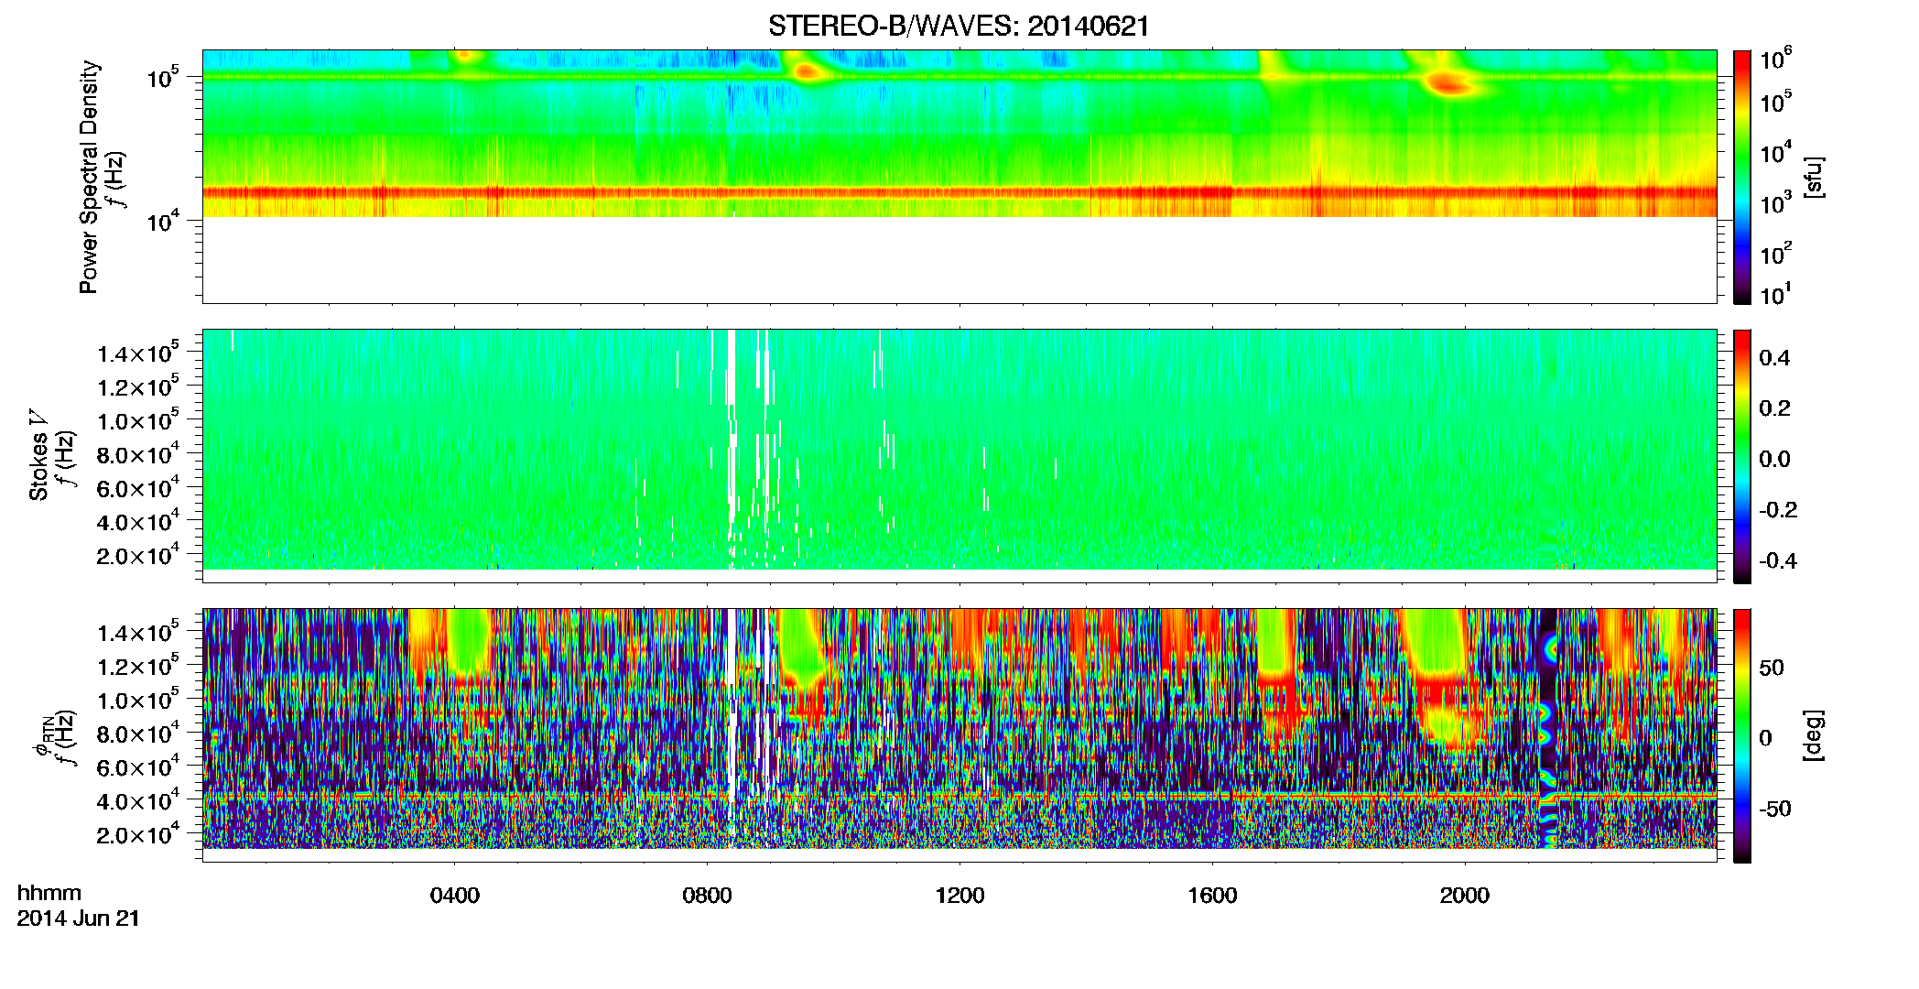Click the hhmm label under the axis
This screenshot has height=989, width=1919.
[x=49, y=893]
